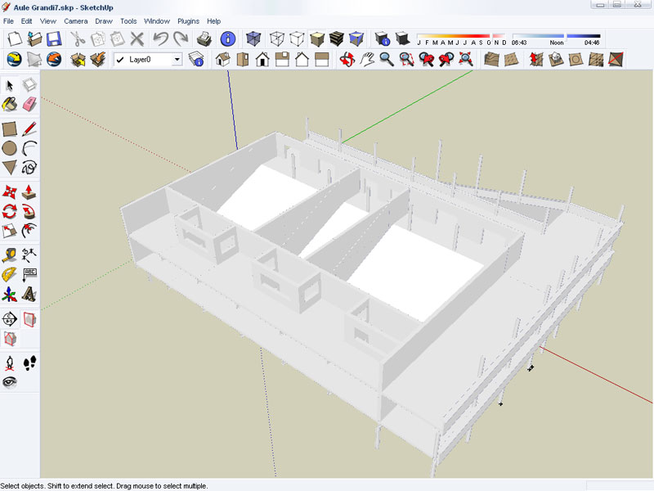Toggle X-ray face style
Image resolution: width=654 pixels, height=491 pixels.
254,38
